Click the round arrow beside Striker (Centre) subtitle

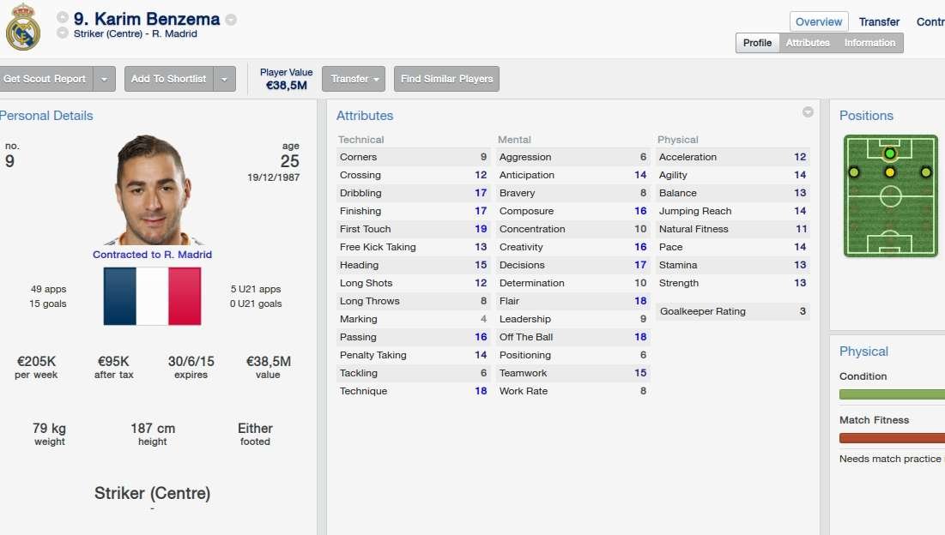tap(63, 33)
